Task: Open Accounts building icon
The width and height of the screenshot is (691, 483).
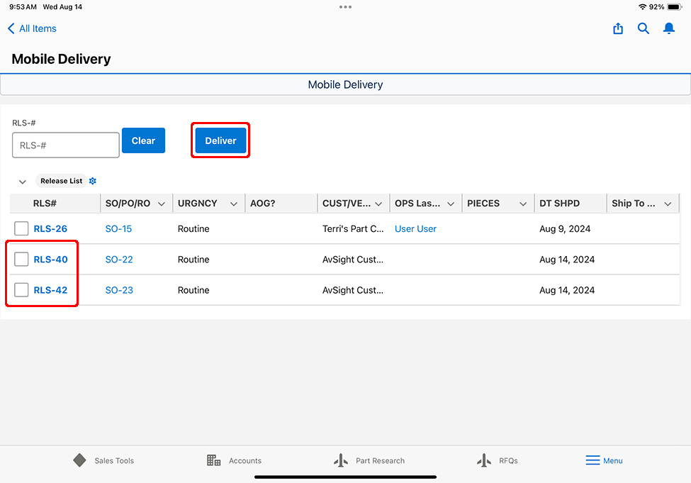Action: click(x=214, y=460)
